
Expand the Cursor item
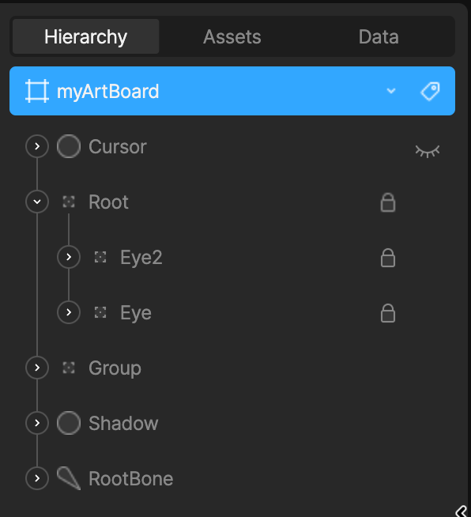click(x=37, y=146)
